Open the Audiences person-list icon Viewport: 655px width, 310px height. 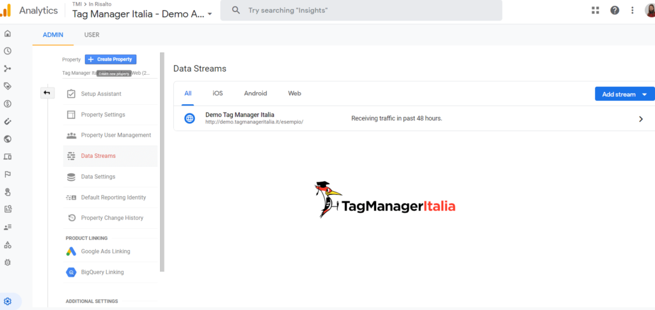(x=8, y=227)
